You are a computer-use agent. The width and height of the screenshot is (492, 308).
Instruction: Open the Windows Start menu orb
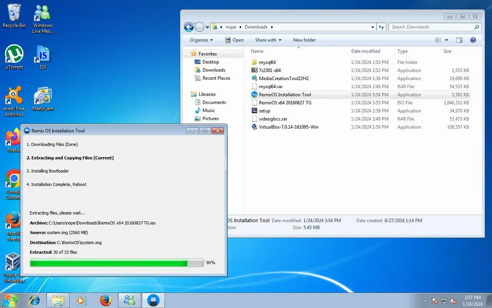[x=10, y=300]
